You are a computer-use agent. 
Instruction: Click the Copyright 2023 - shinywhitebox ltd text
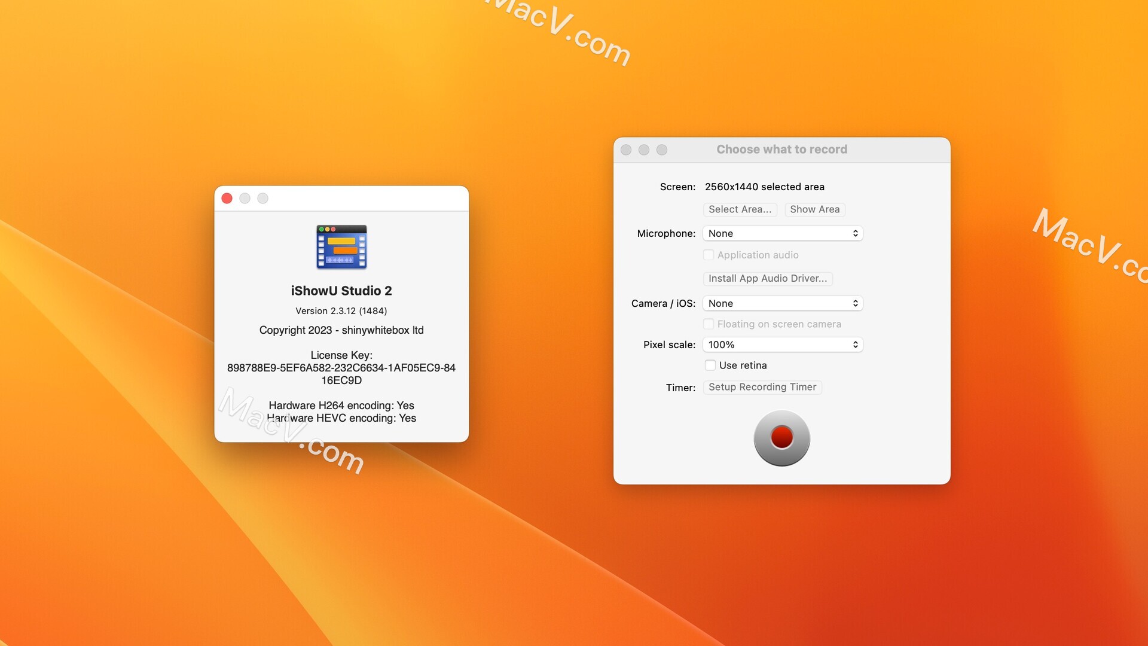341,330
